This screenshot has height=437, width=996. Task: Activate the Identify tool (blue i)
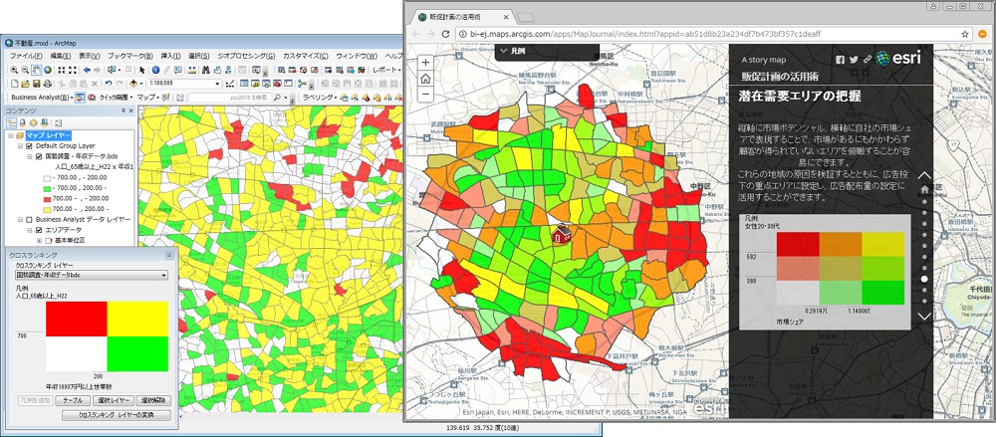click(155, 70)
